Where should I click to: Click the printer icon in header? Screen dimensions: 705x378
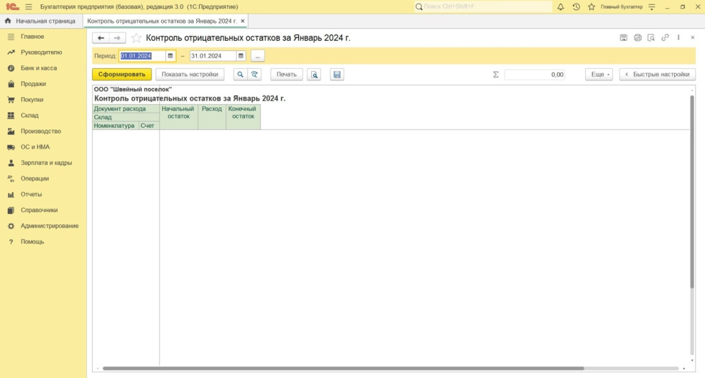point(638,38)
